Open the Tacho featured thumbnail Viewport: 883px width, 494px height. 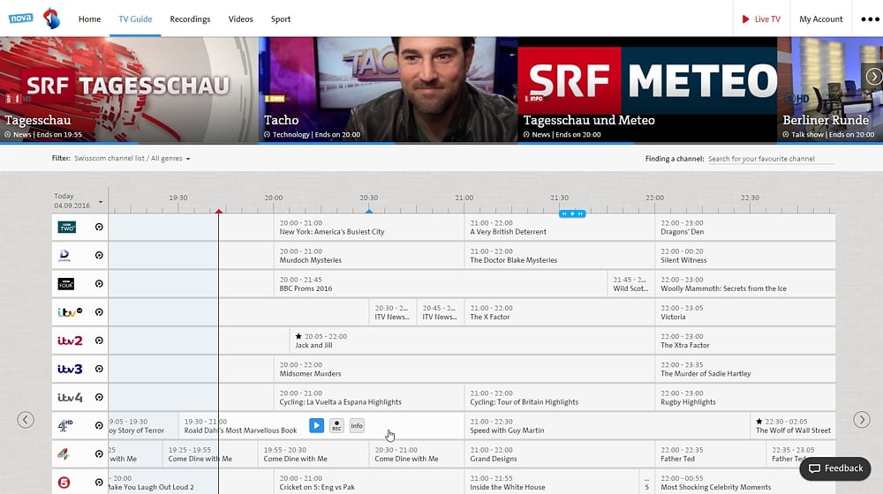tap(388, 89)
